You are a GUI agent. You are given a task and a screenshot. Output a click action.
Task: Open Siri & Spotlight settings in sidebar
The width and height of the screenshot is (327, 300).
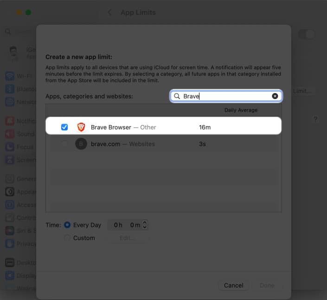point(20,231)
